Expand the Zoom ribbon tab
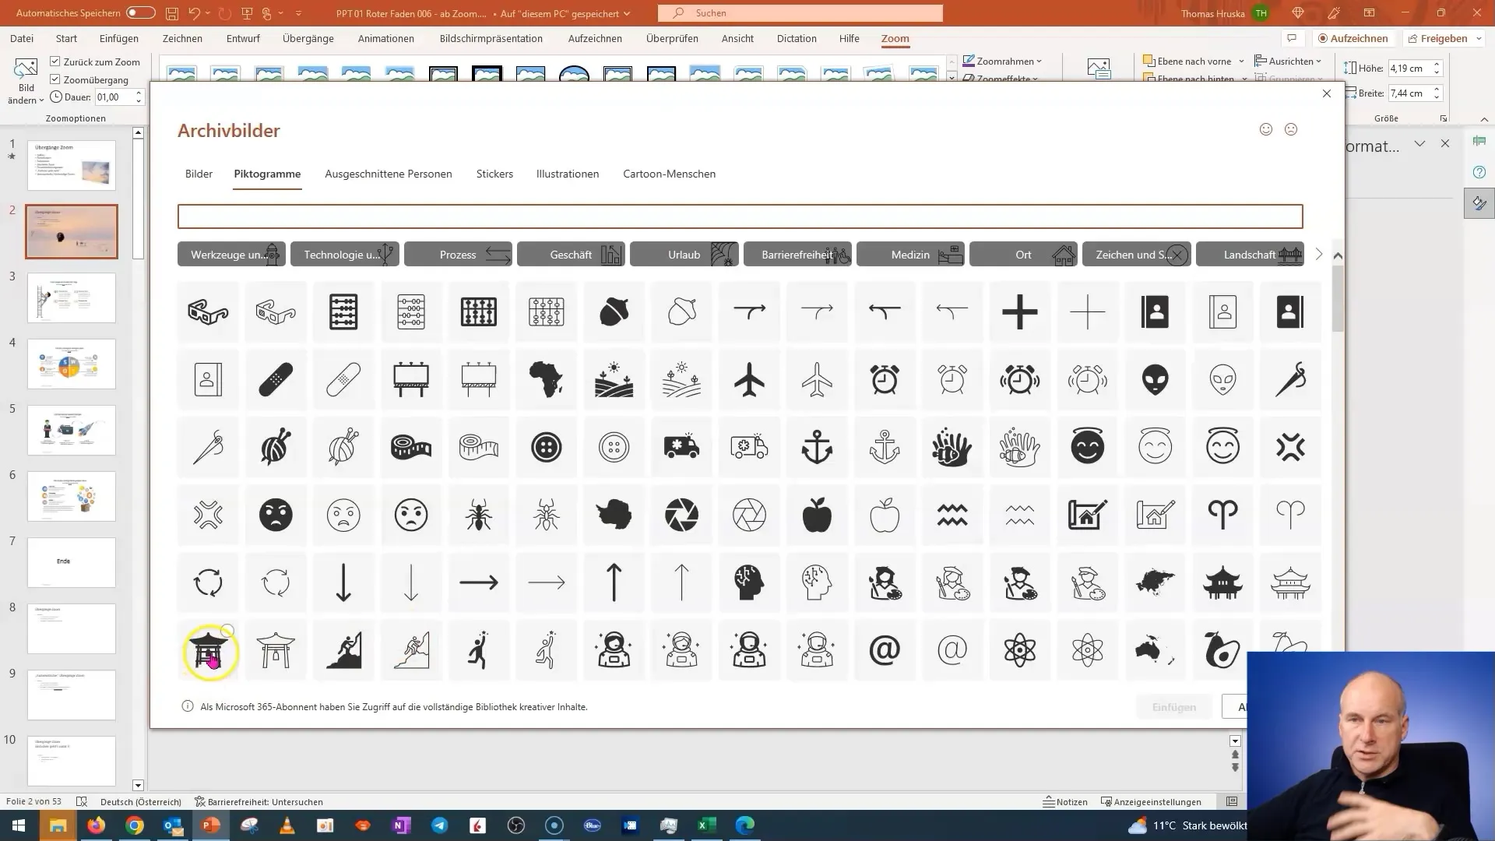This screenshot has width=1495, height=841. click(895, 39)
